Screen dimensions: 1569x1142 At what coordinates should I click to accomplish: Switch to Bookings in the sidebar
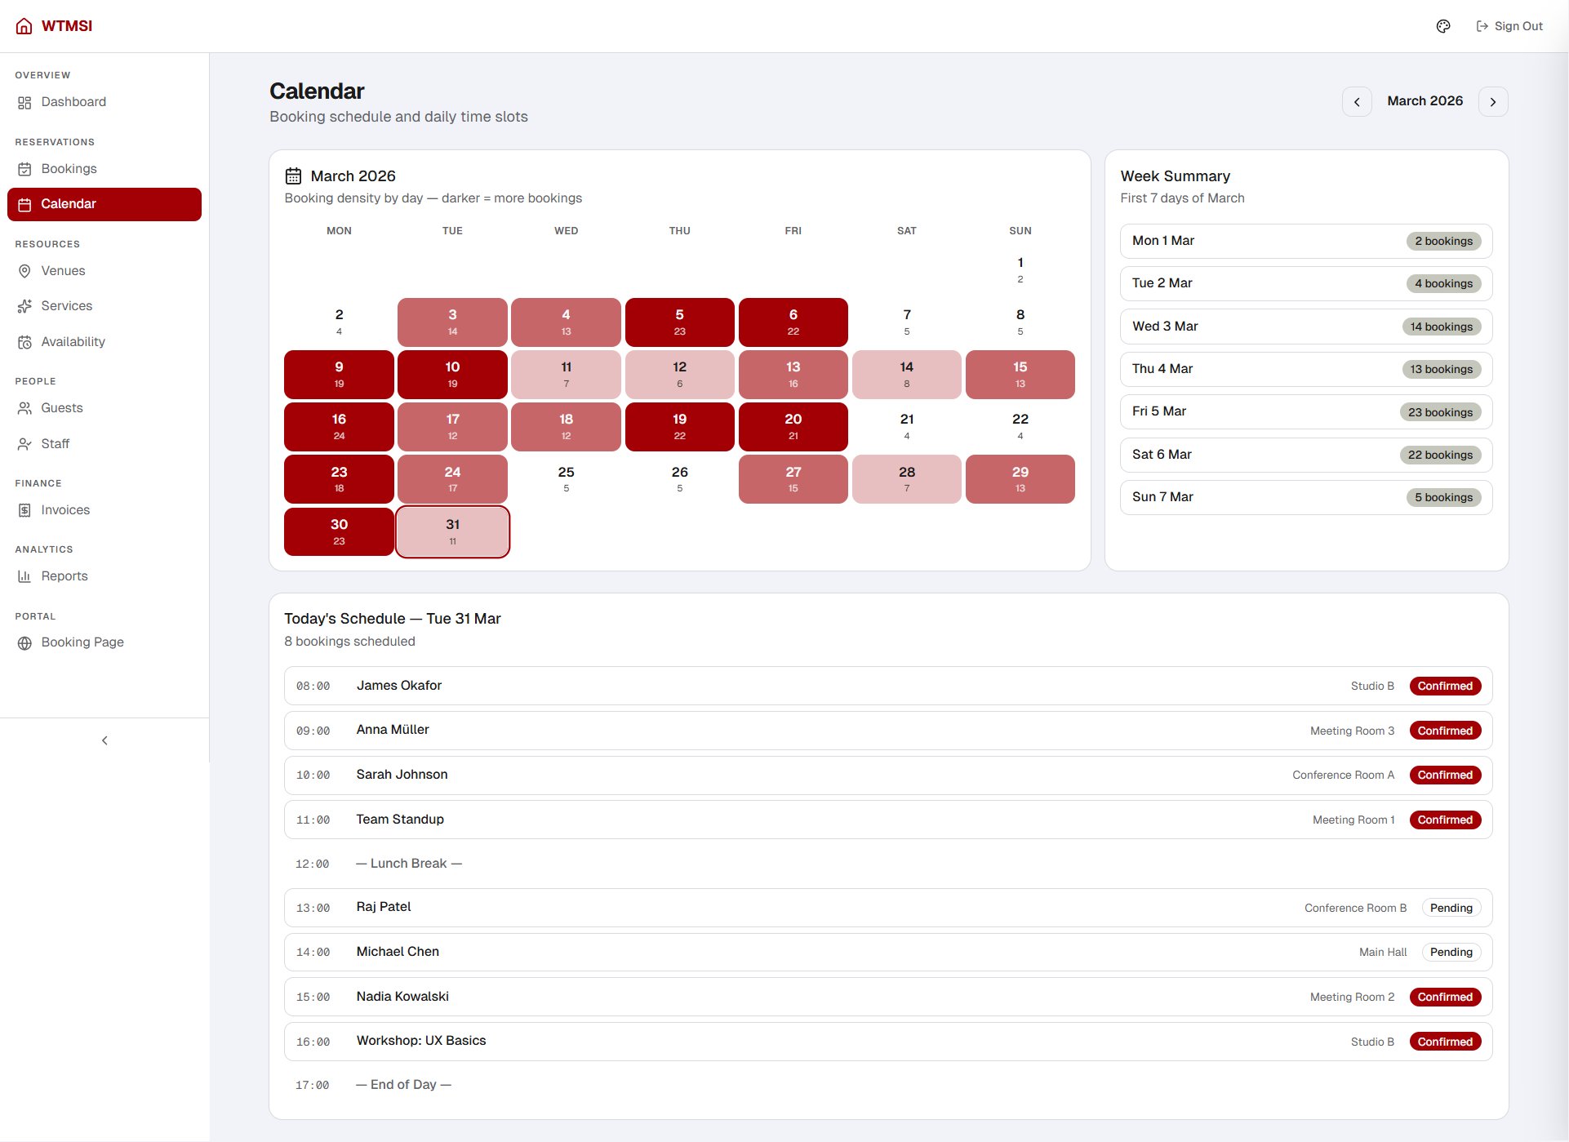pos(104,169)
